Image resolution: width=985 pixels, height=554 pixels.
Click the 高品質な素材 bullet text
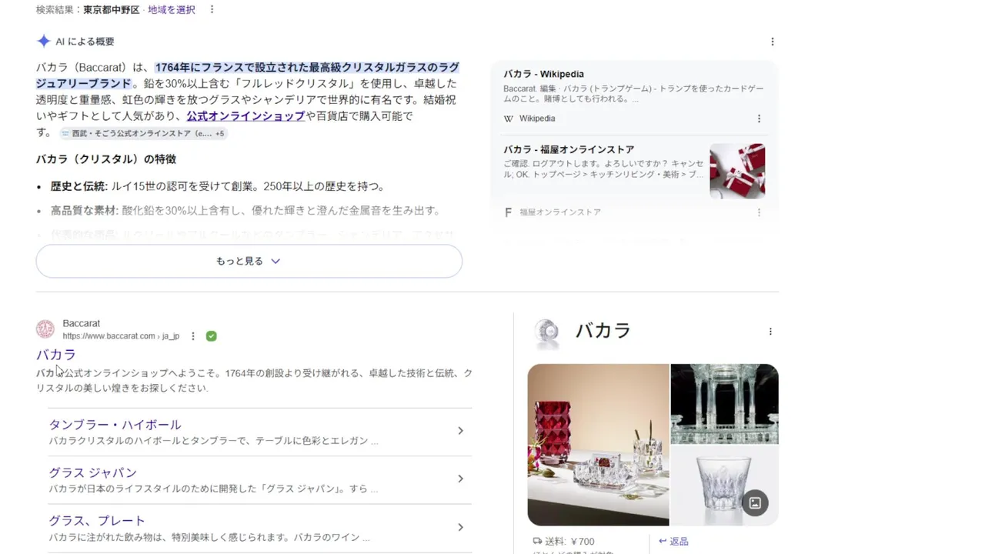pos(85,210)
